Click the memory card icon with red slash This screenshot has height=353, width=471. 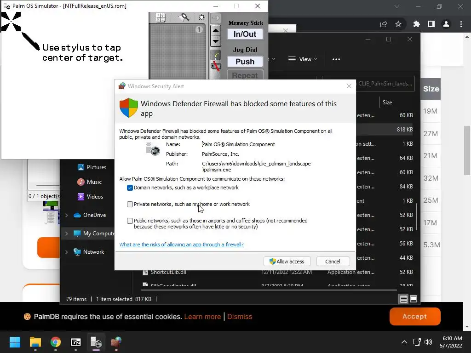click(216, 66)
